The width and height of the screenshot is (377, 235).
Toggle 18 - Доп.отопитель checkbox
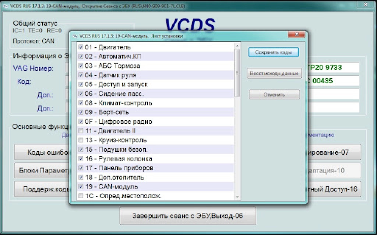[80, 177]
